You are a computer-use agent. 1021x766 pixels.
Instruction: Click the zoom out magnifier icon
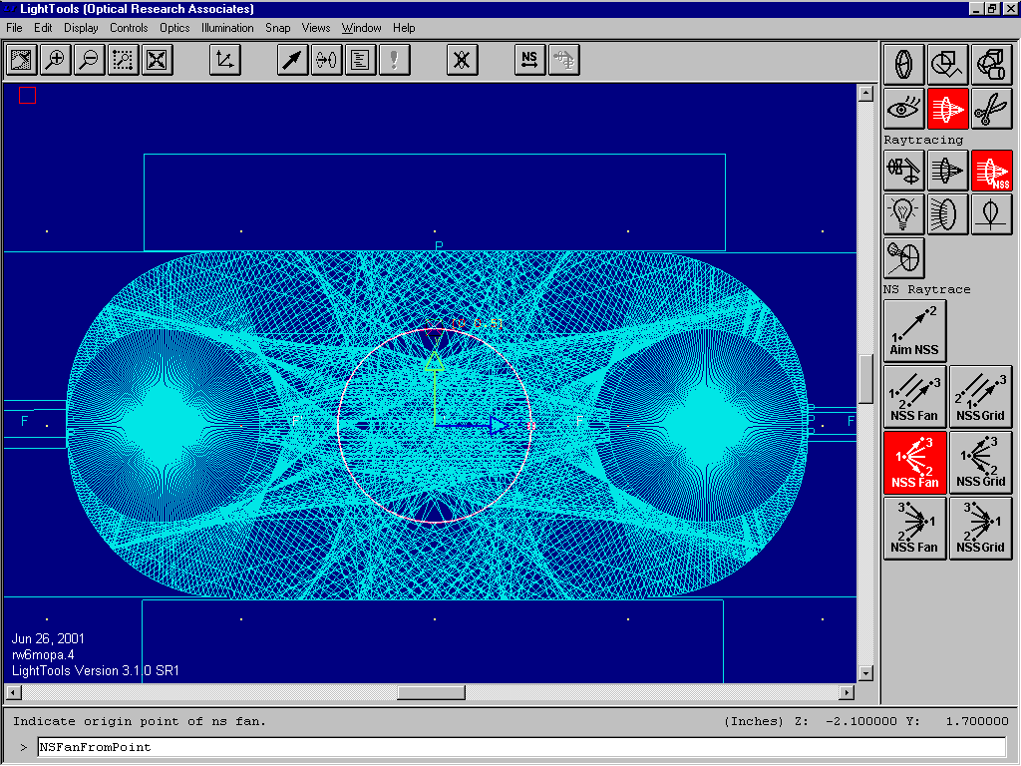point(89,60)
